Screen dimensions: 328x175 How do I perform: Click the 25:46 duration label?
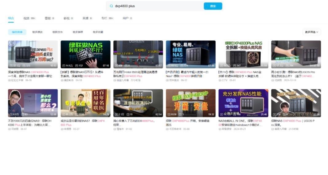(x=264, y=114)
